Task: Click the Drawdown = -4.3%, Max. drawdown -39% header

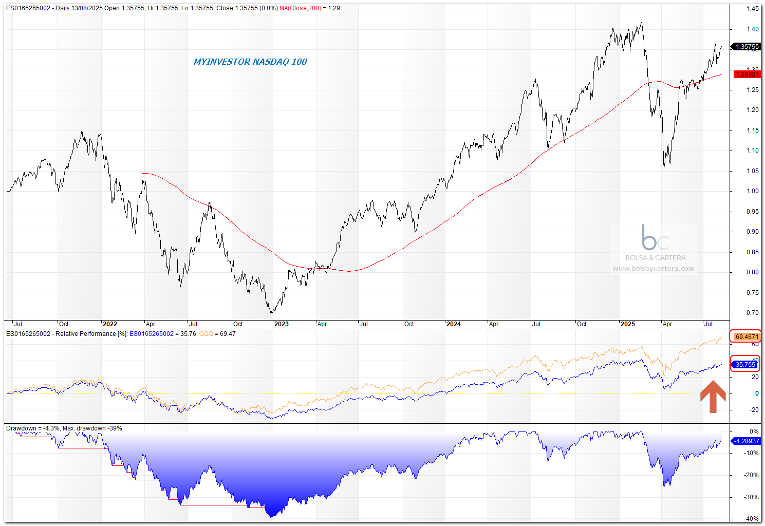Action: point(64,428)
